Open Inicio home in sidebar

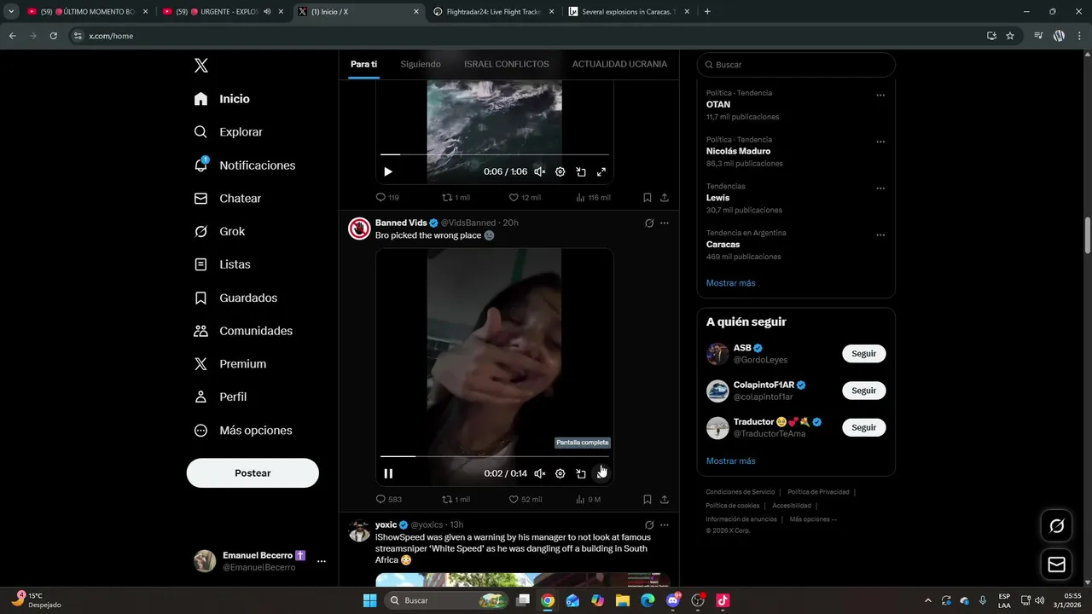[x=222, y=99]
